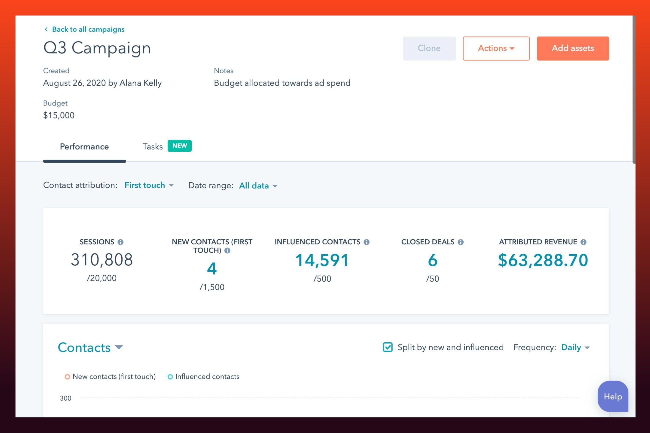Click the vertical page scrollbar
Image resolution: width=650 pixels, height=433 pixels.
coord(634,89)
